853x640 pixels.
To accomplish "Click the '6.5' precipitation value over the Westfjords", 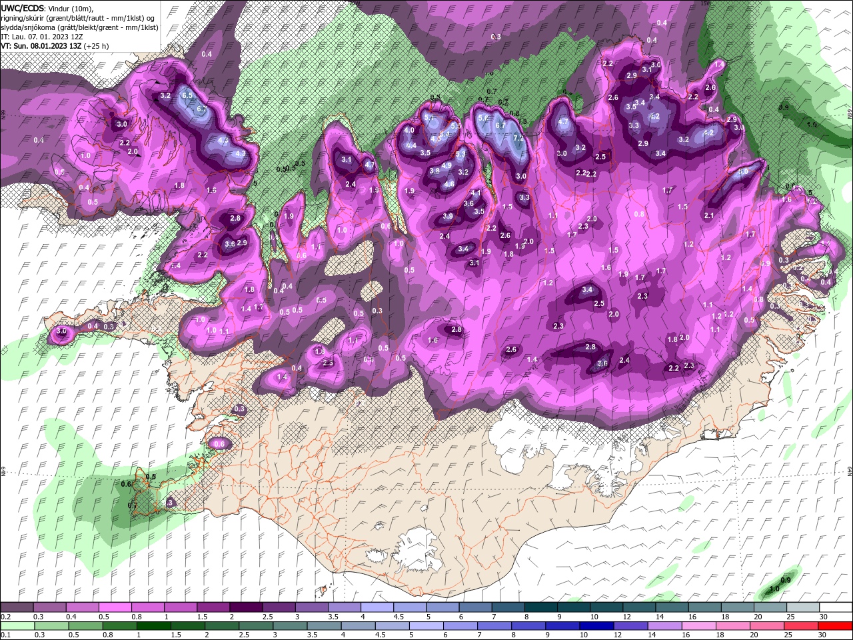I will click(x=187, y=95).
